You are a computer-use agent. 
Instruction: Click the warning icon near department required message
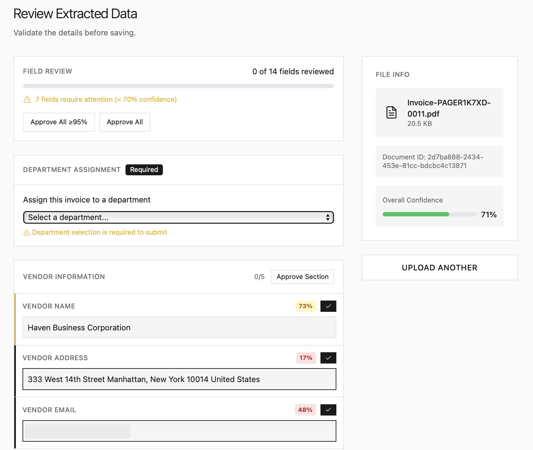tap(26, 232)
